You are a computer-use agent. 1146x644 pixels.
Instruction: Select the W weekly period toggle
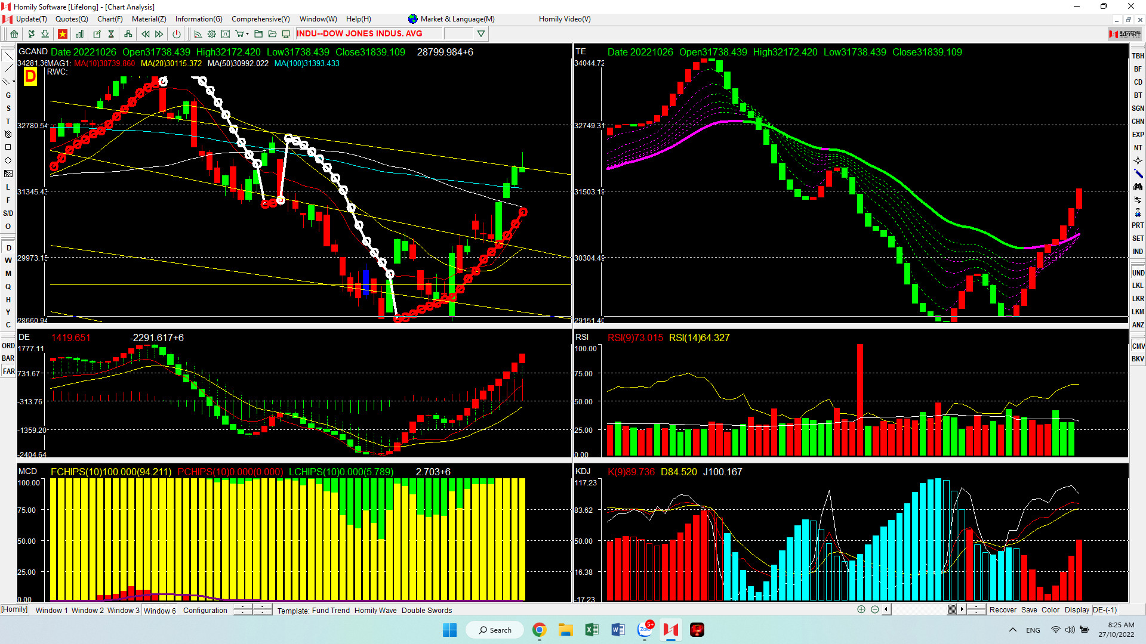click(8, 261)
